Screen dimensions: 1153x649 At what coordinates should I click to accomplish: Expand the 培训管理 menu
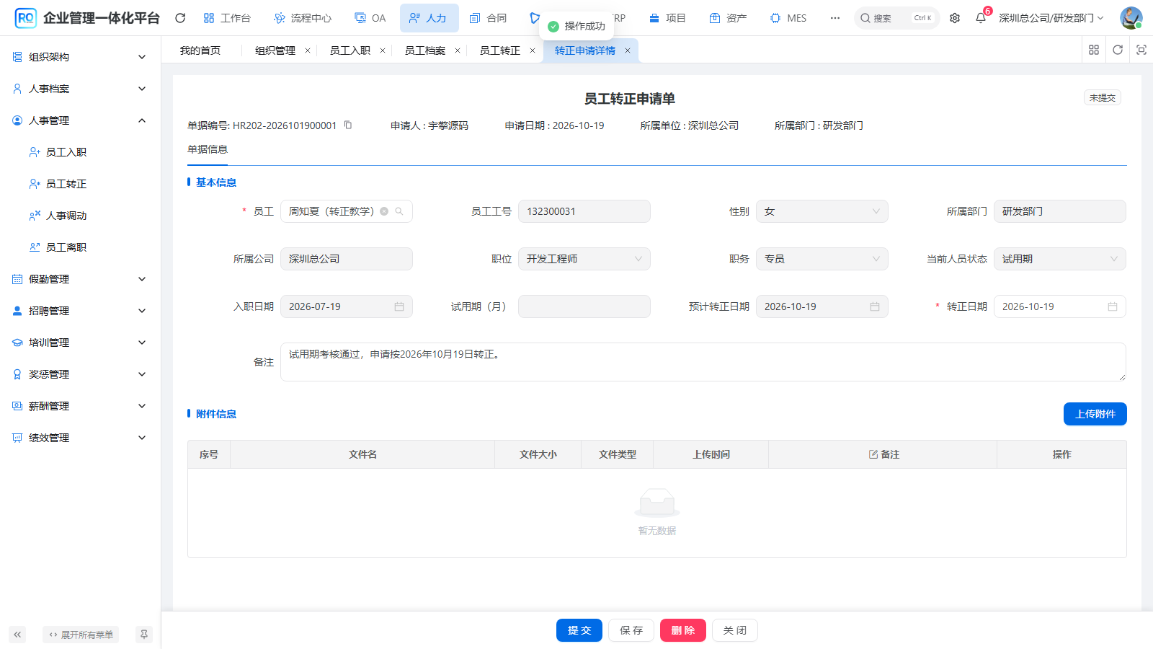(x=80, y=343)
